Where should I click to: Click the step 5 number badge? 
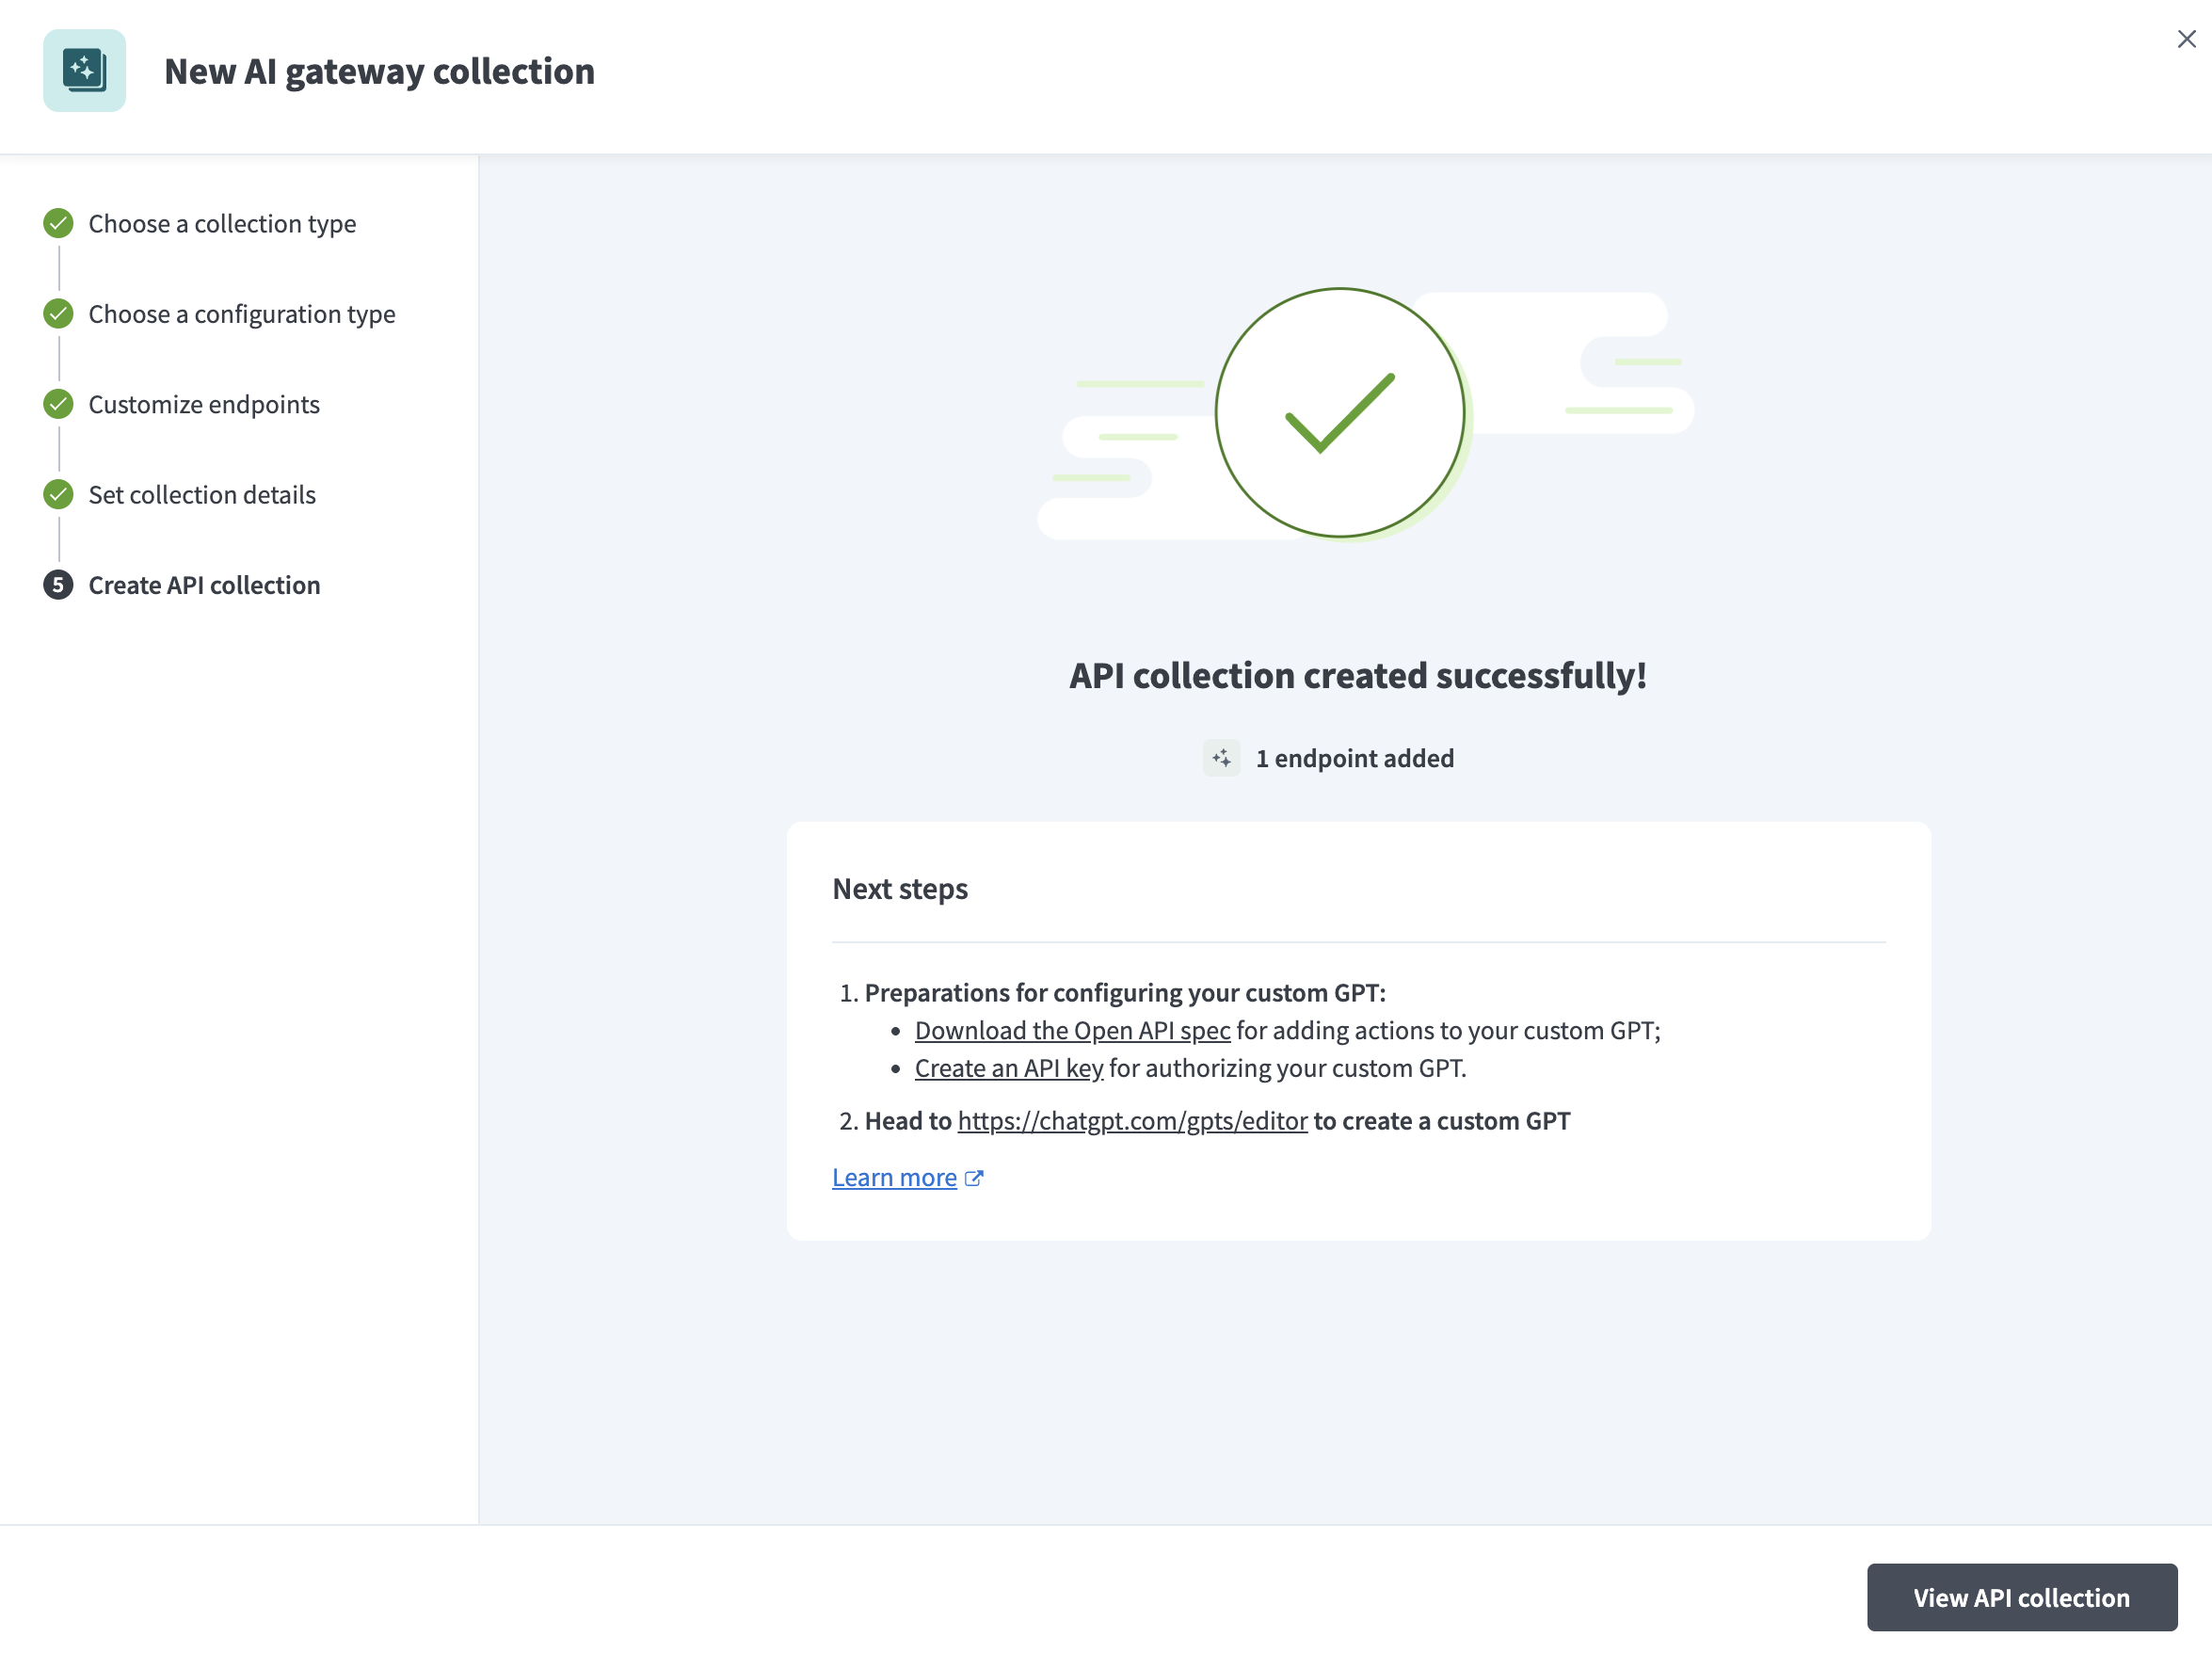pos(58,585)
